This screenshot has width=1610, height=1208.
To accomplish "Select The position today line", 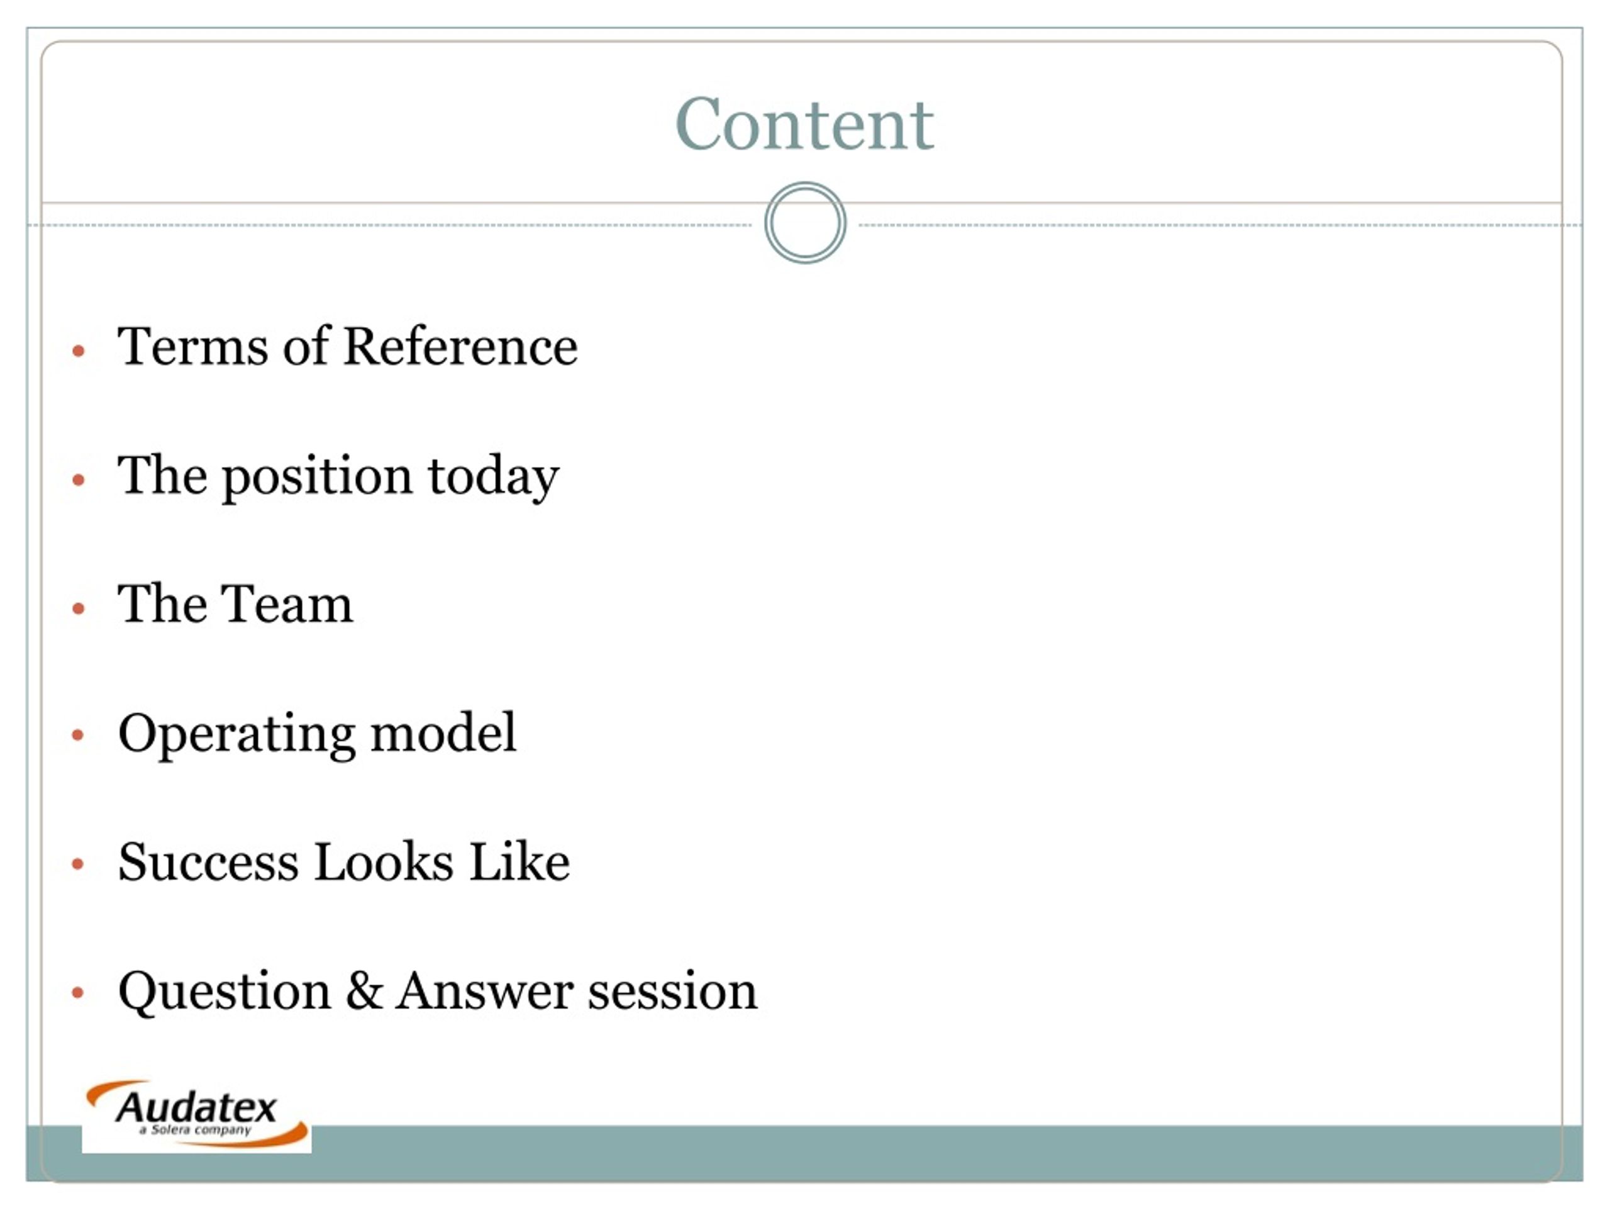I will tap(338, 476).
